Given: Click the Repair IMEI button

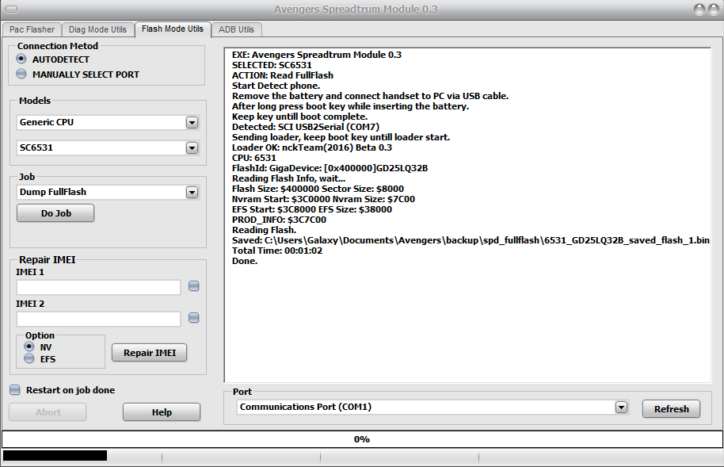Looking at the screenshot, I should (150, 353).
